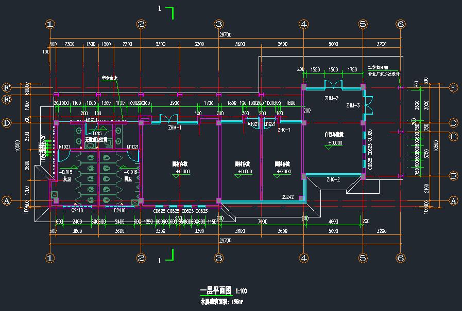Click the bottom section cut mark 1
This screenshot has width=462, height=311.
click(x=166, y=257)
